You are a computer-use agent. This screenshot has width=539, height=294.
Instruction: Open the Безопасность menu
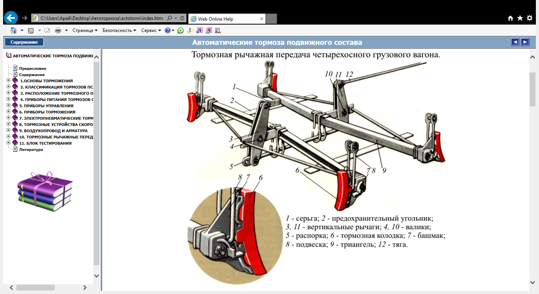pos(119,30)
